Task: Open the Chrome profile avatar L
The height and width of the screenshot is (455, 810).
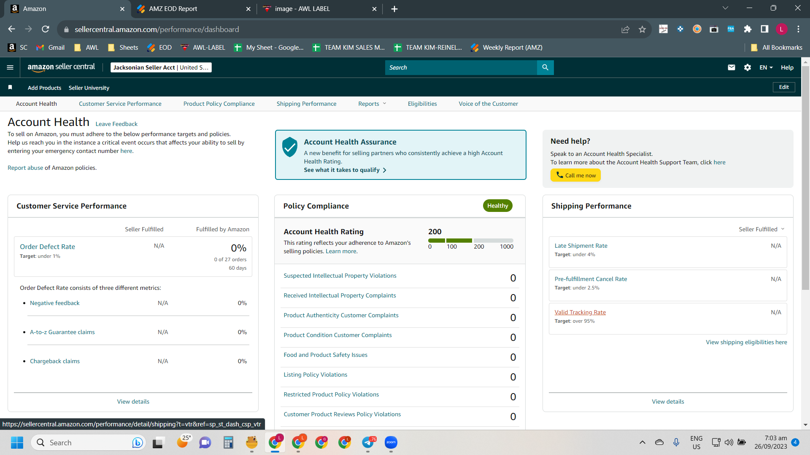Action: [781, 29]
